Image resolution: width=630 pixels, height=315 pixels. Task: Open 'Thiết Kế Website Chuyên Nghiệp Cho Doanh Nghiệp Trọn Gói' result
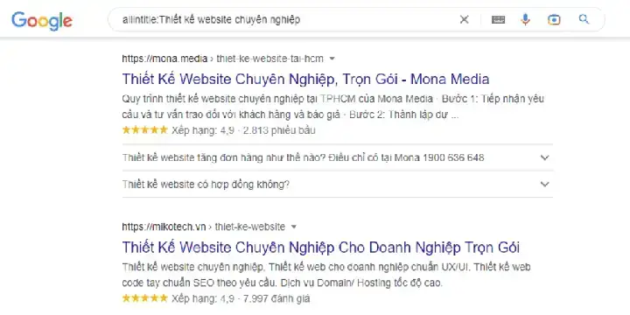tap(320, 247)
